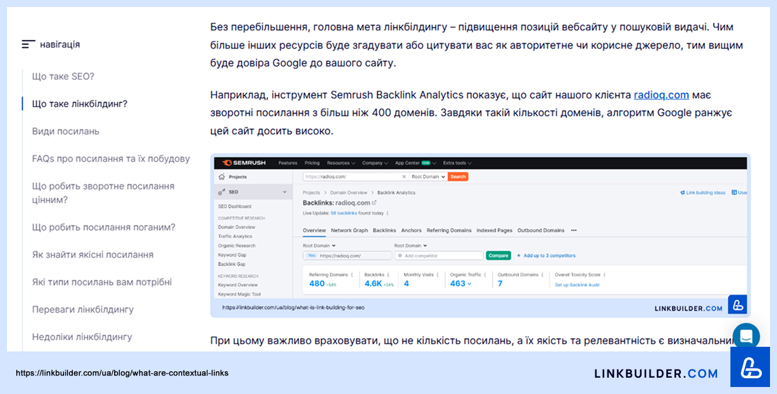Open SEO Dashboard in Semrush sidebar
This screenshot has width=777, height=394.
[x=235, y=206]
